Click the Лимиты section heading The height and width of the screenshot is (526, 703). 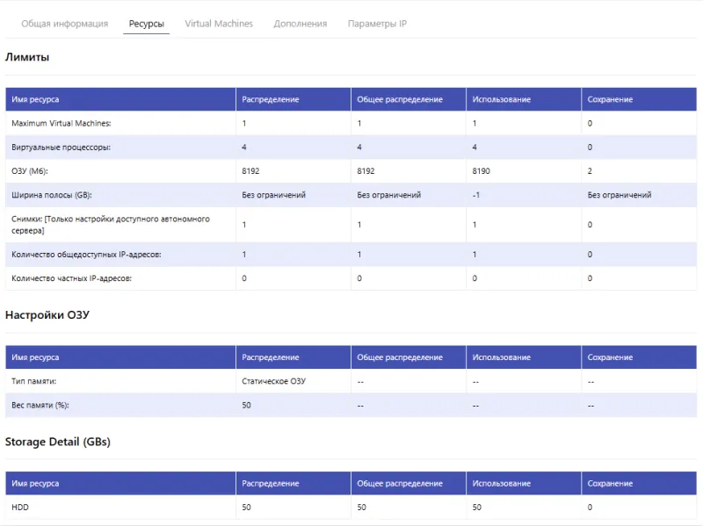27,57
